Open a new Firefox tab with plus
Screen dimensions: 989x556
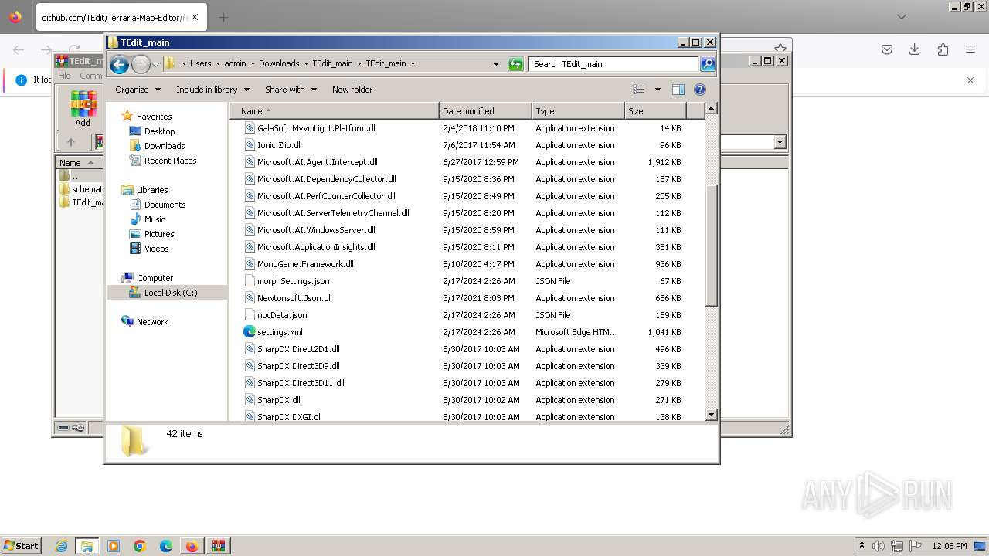pos(223,17)
